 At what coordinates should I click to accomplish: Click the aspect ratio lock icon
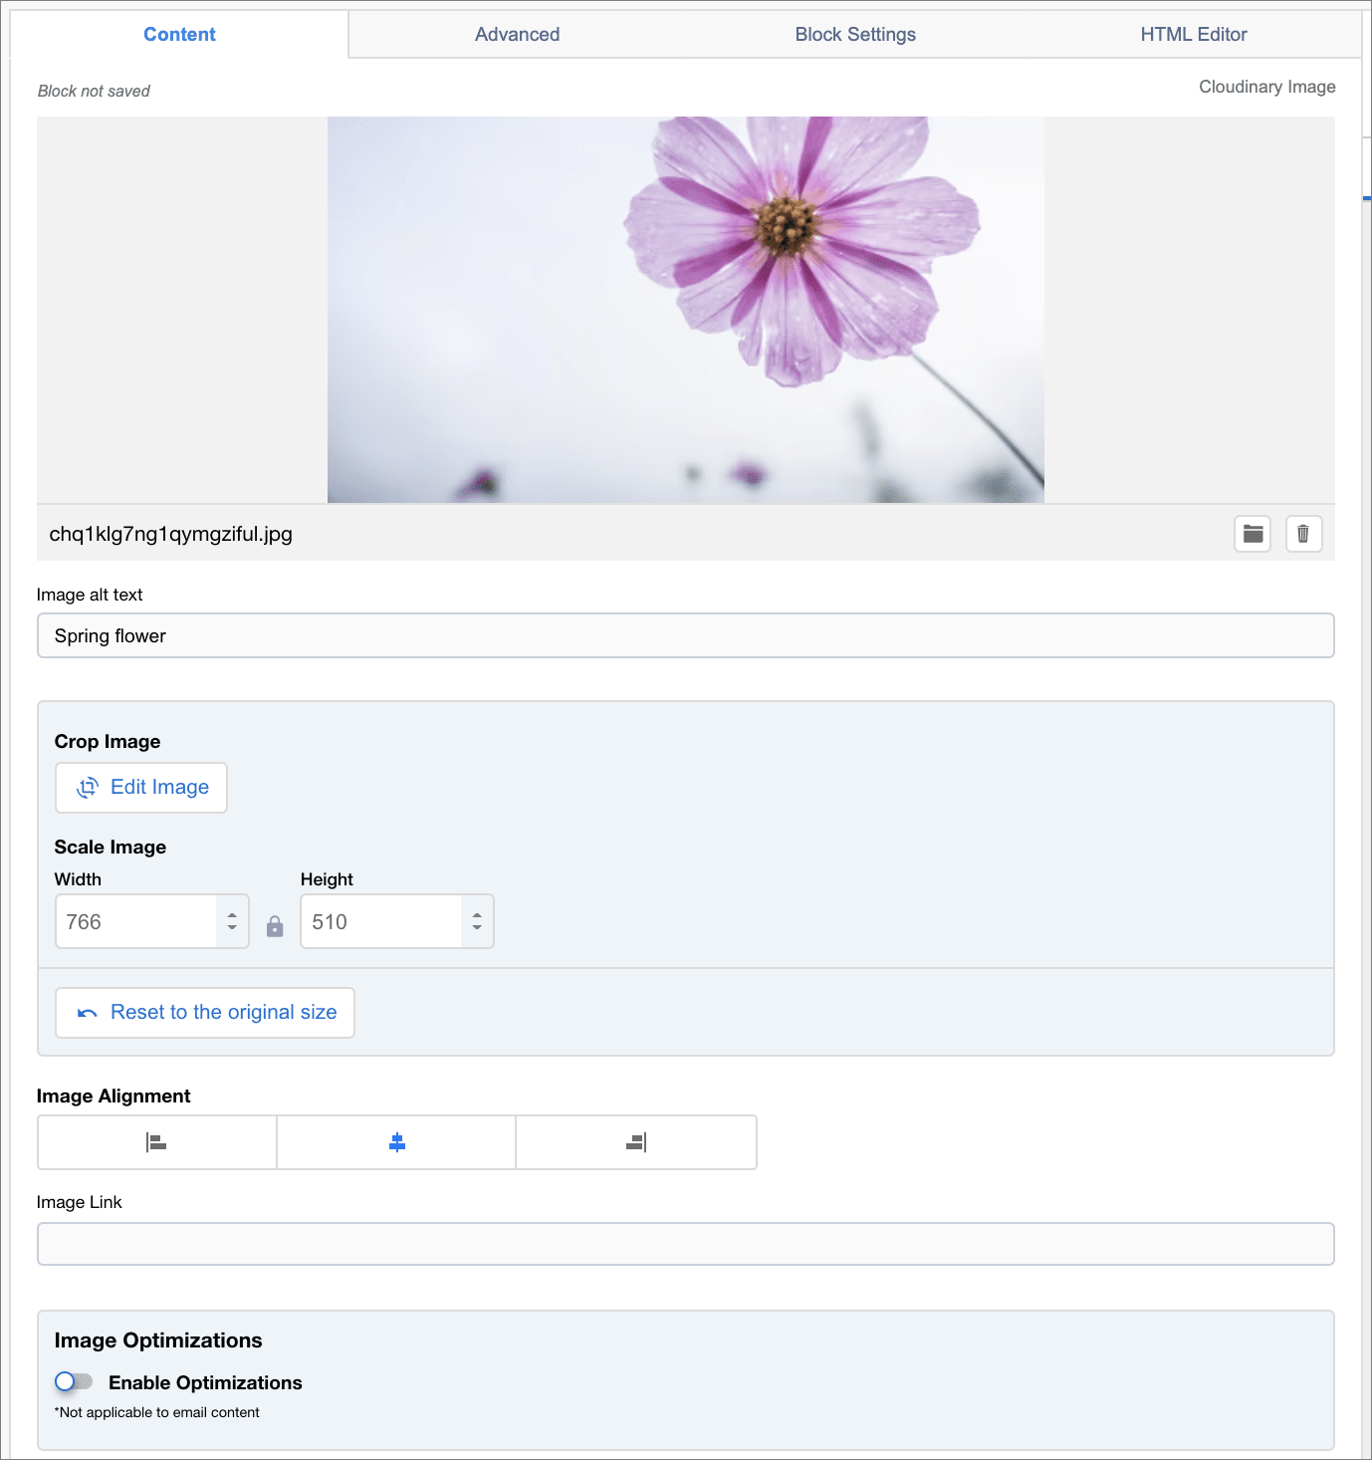[275, 927]
